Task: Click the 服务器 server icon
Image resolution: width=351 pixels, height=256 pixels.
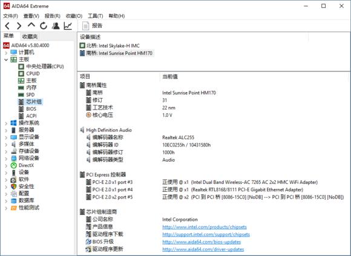Action: 14,130
